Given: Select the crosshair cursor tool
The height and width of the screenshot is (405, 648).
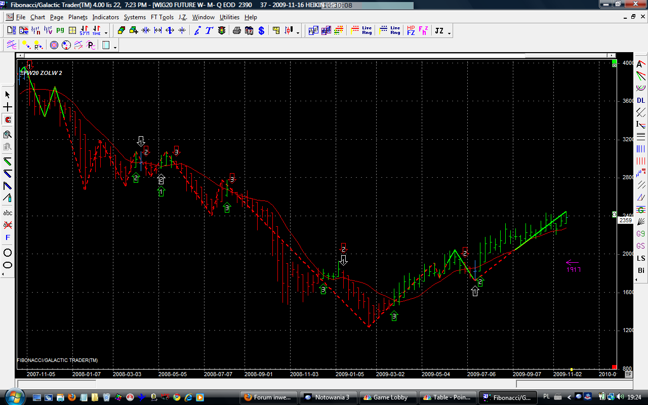Looking at the screenshot, I should pos(8,107).
